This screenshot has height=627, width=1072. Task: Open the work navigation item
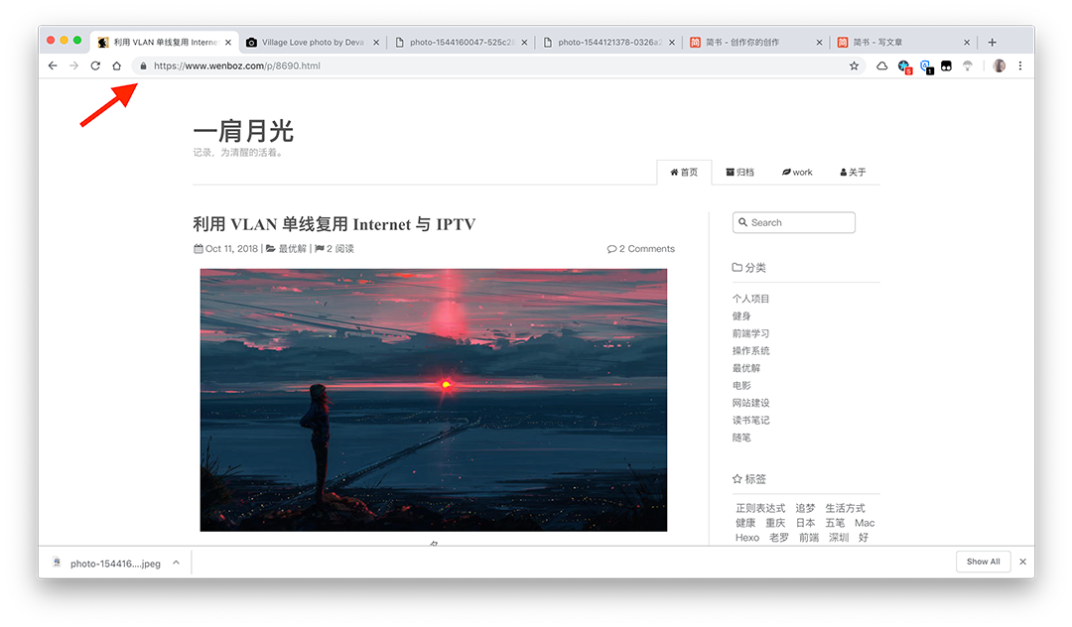797,172
